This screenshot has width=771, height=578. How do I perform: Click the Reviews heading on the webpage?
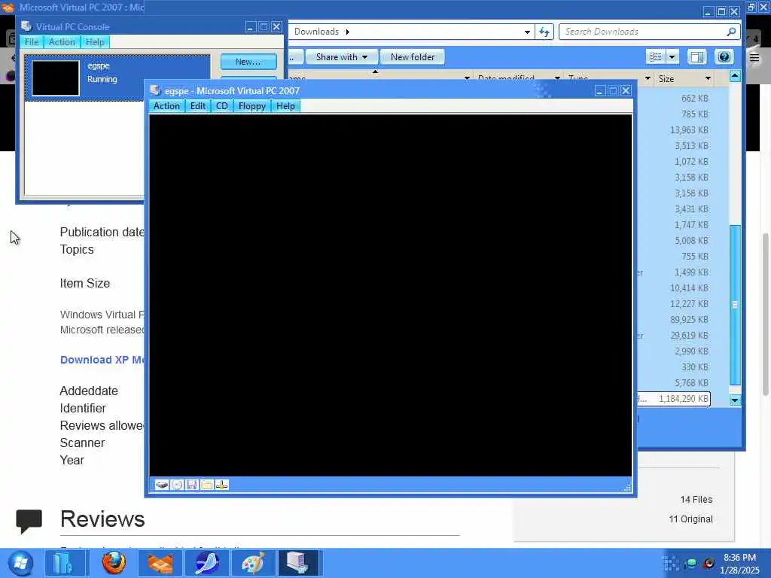[x=102, y=519]
